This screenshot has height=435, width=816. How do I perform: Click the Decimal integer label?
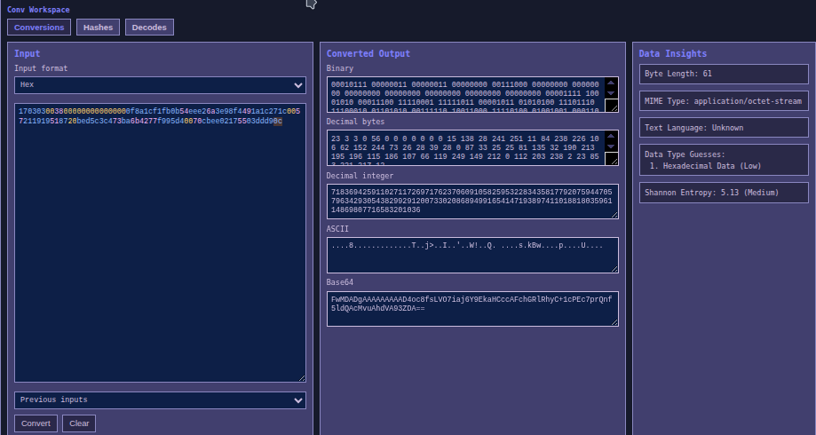coord(360,176)
